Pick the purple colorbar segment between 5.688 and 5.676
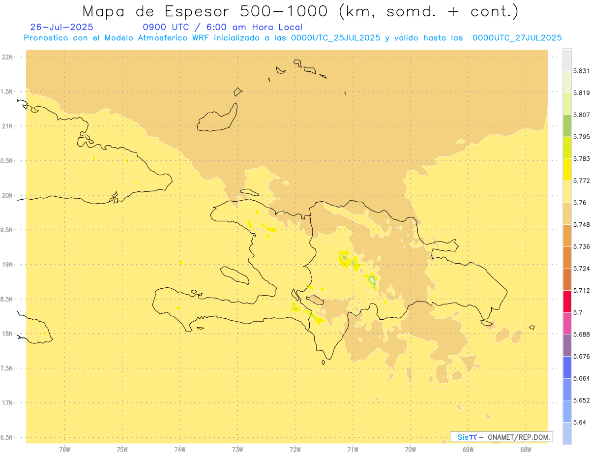 click(x=567, y=345)
